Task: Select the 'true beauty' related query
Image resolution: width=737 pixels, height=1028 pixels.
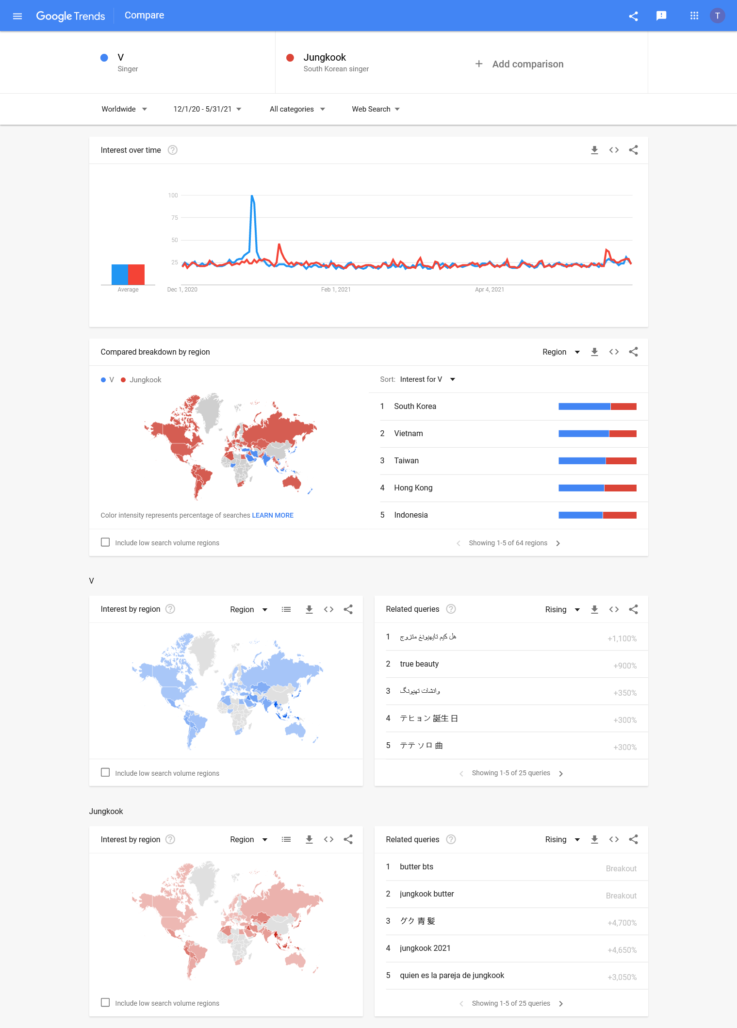Action: coord(419,664)
